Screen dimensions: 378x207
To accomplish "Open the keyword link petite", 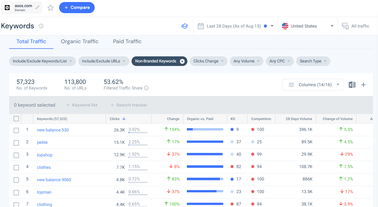I will pos(42,142).
